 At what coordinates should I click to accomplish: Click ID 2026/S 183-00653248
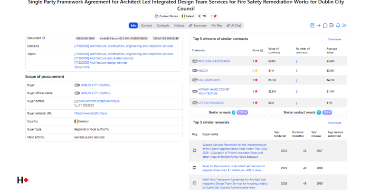coord(166,38)
